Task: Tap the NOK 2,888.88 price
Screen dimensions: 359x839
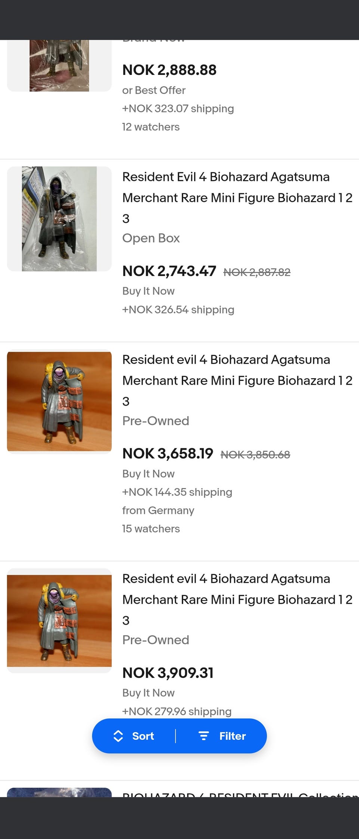Action: point(169,70)
